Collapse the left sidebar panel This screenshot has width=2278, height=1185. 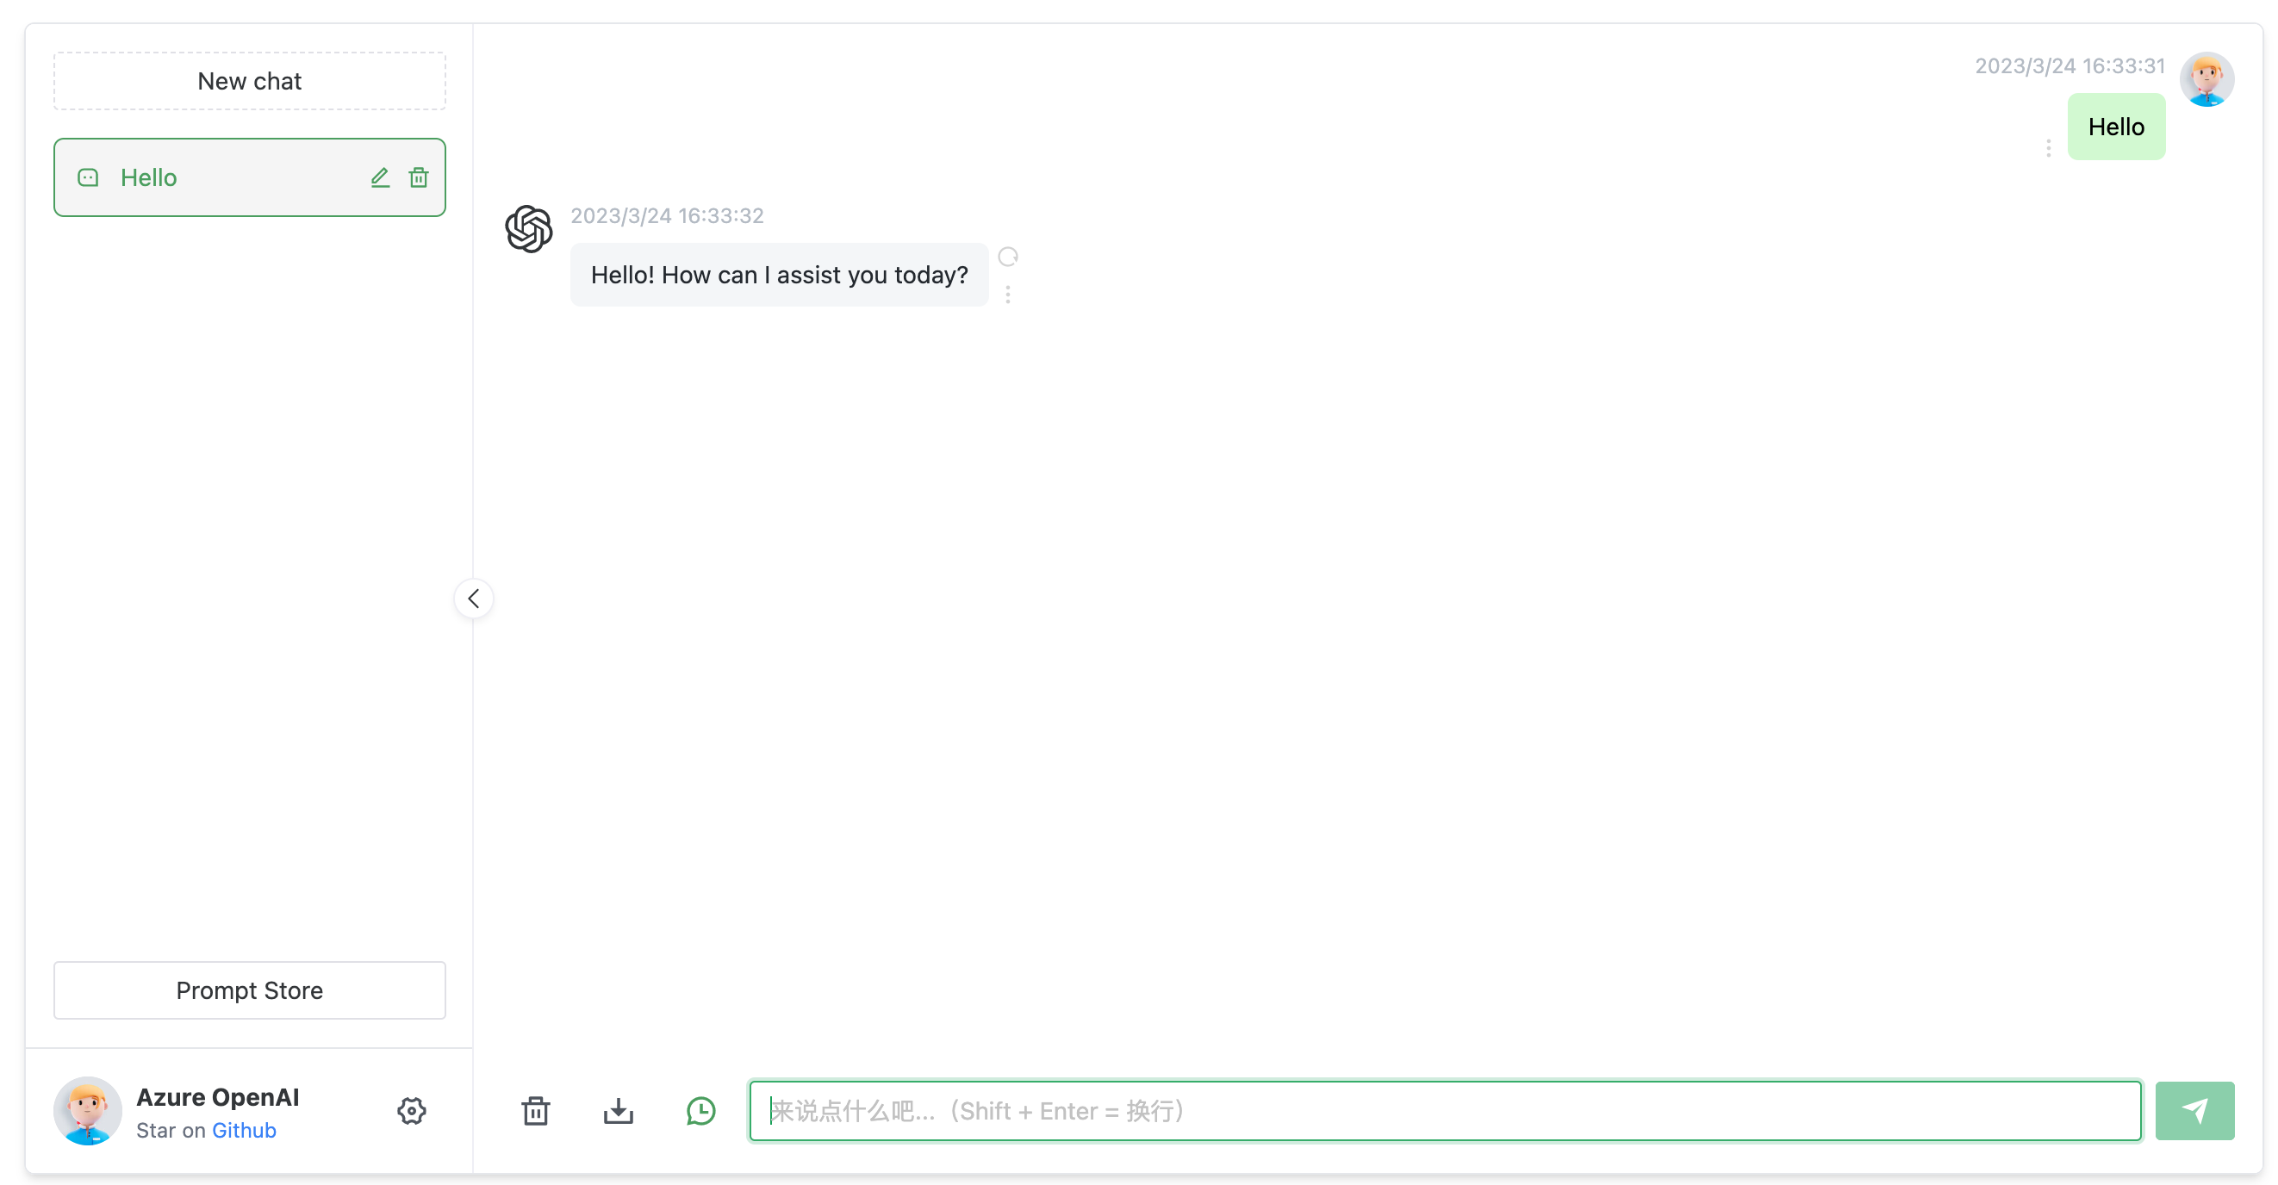point(473,598)
